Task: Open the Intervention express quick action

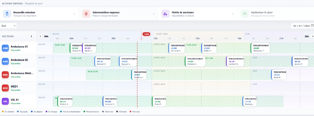Action: 118,14
